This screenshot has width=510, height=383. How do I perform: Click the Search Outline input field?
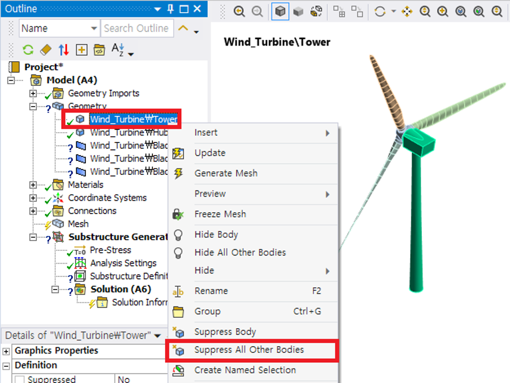tap(136, 28)
